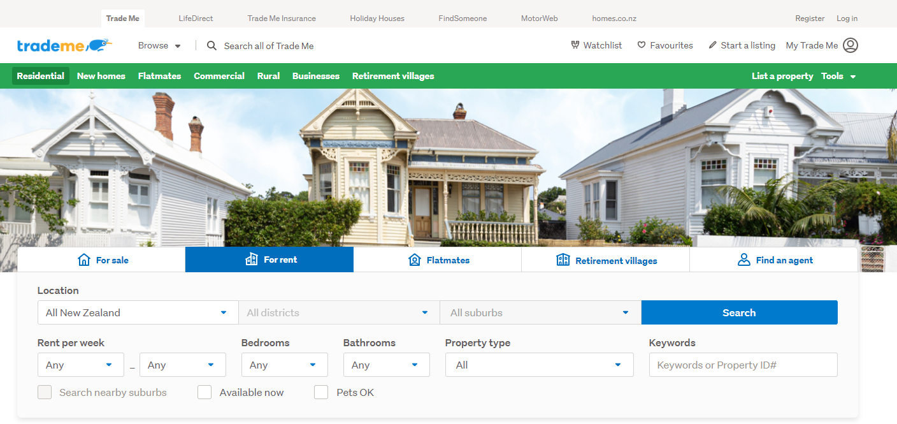Click the house icon beside For sale

coord(84,260)
